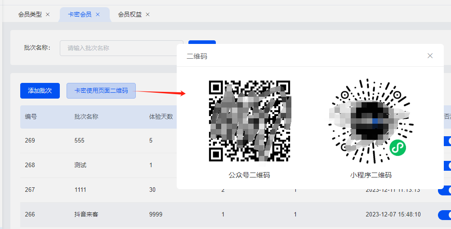Click the 批次名称 column header
The height and width of the screenshot is (229, 451).
(86, 117)
